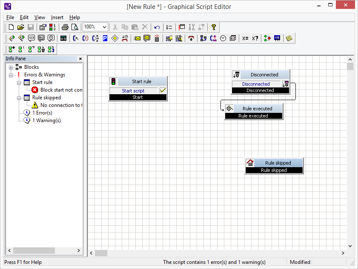Click the Undo arrow icon

(x=157, y=27)
